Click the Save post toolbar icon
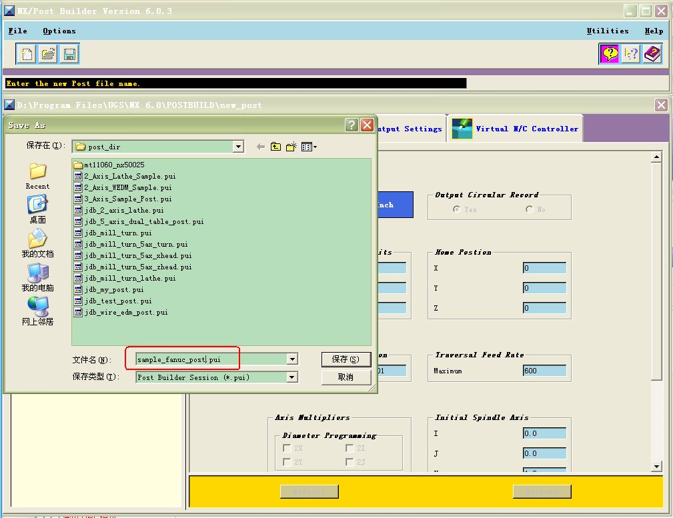 coord(69,54)
